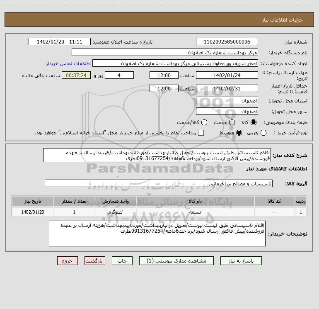Screen dimensions: 319x309
Task: Click the پاسخ به نیاز button
Action: (x=241, y=261)
